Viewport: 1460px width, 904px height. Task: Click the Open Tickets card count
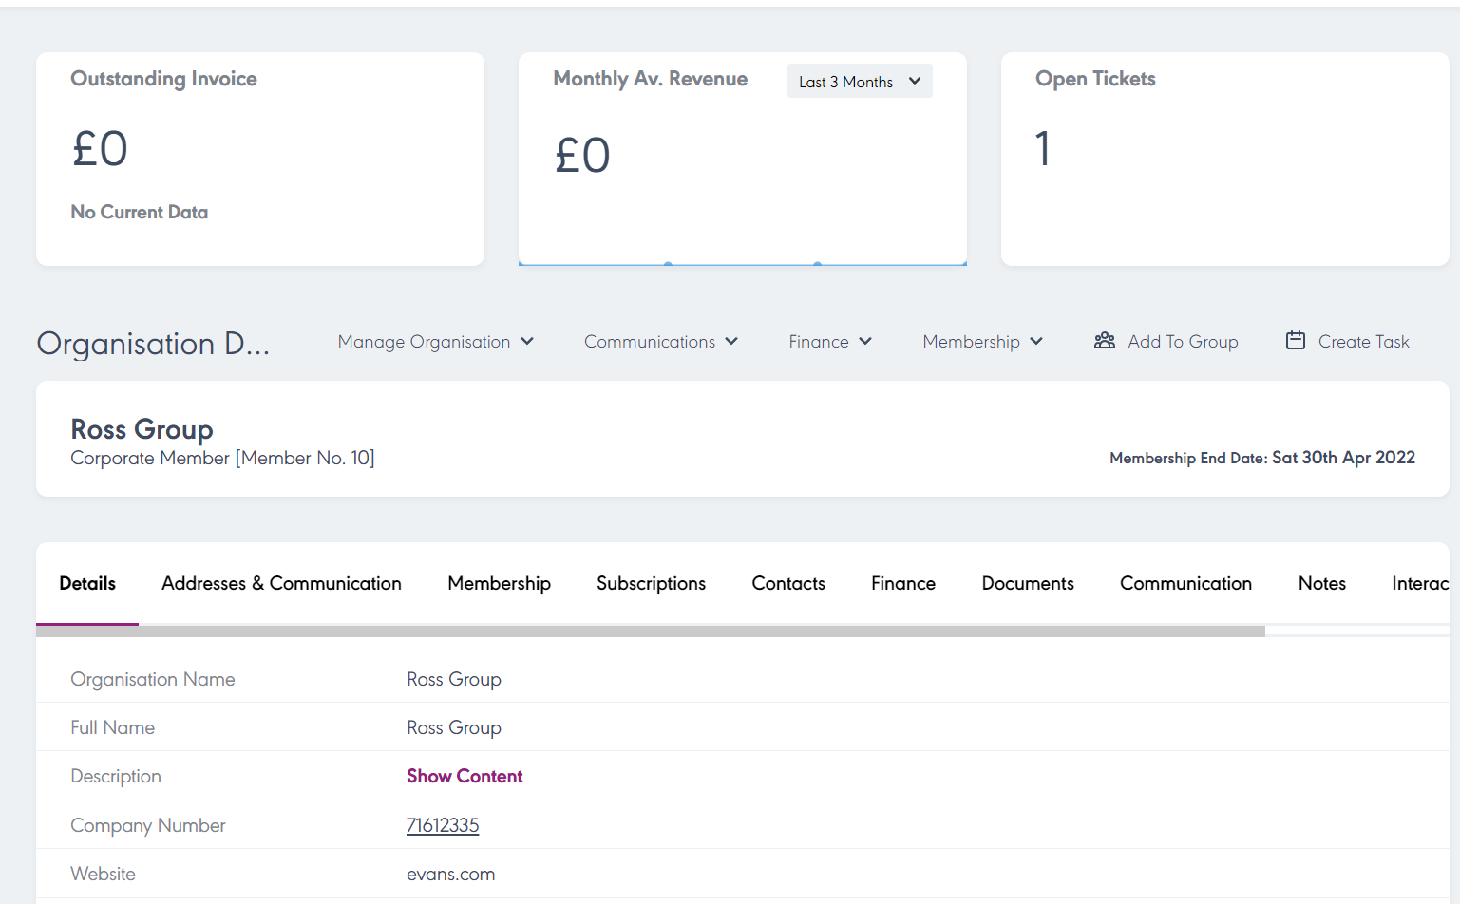[1043, 149]
